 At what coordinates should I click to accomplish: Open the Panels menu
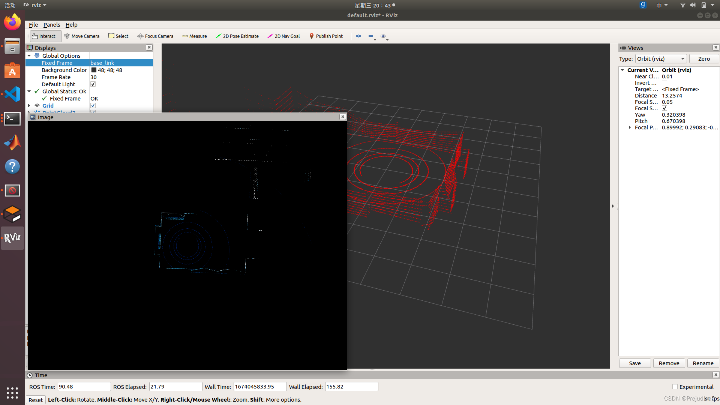pyautogui.click(x=52, y=25)
